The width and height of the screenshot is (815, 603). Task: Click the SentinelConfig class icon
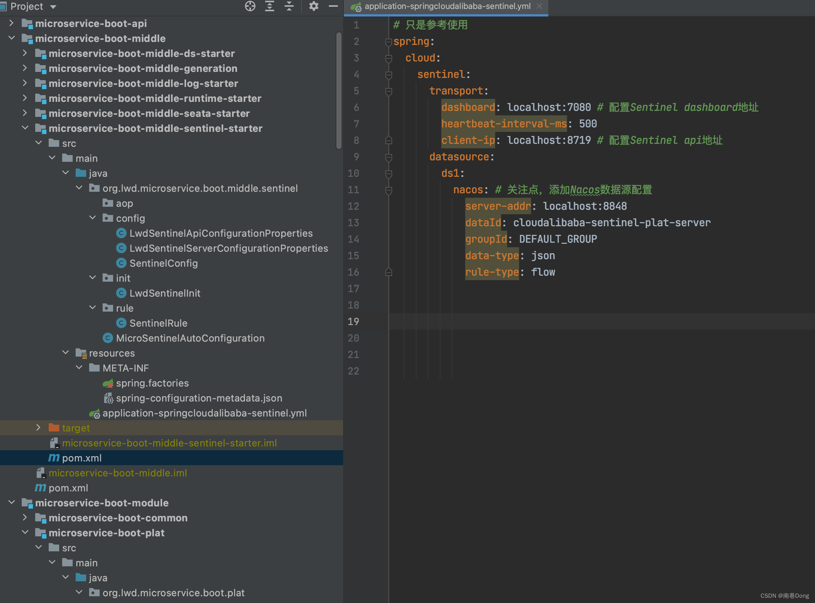coord(121,263)
